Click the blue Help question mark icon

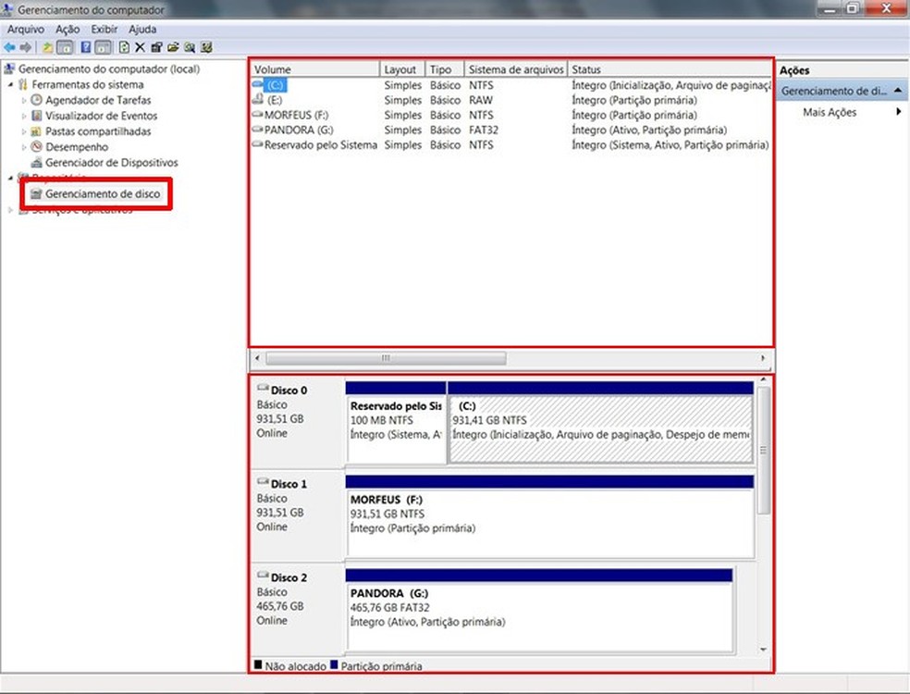(85, 47)
